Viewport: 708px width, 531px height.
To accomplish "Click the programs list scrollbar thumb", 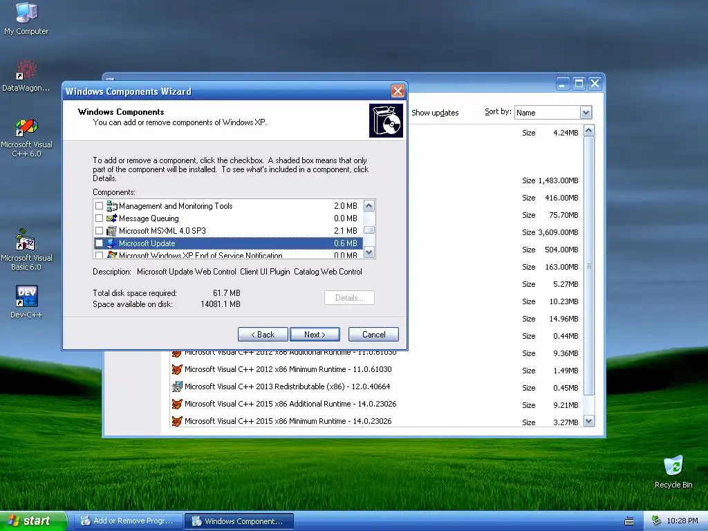I will coord(589,266).
